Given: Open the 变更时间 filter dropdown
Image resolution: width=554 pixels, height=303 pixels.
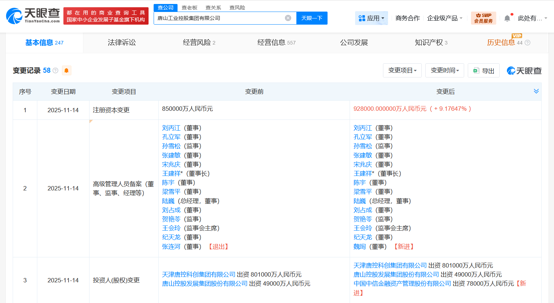Looking at the screenshot, I should (445, 70).
